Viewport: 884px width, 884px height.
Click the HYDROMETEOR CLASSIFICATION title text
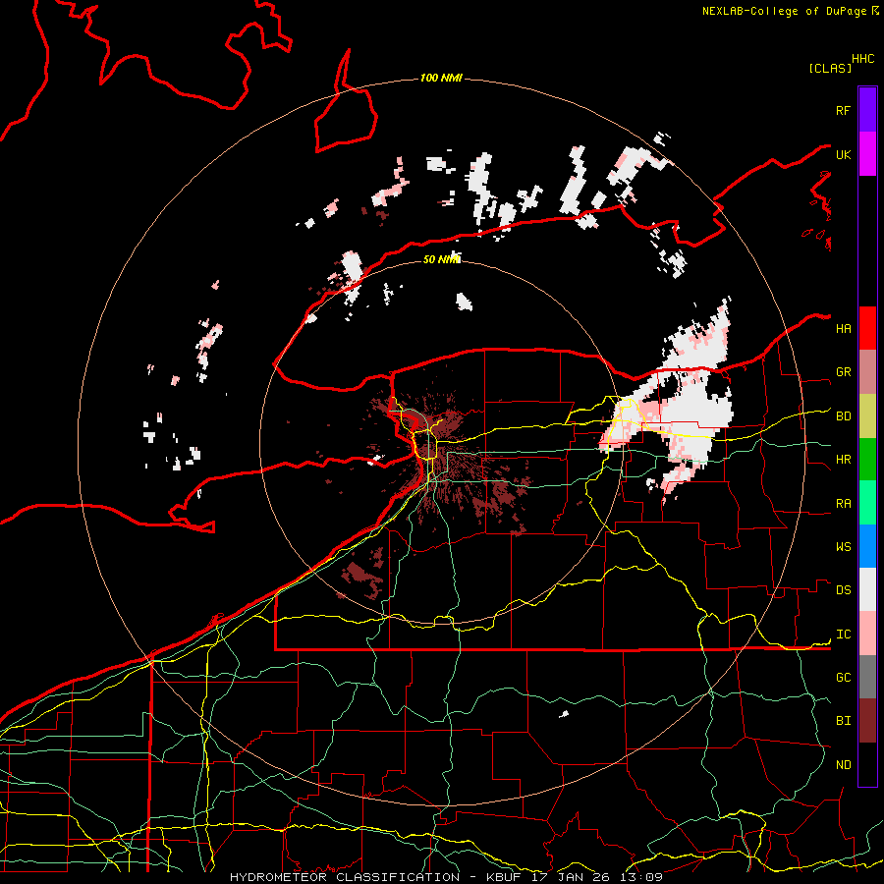(x=345, y=877)
